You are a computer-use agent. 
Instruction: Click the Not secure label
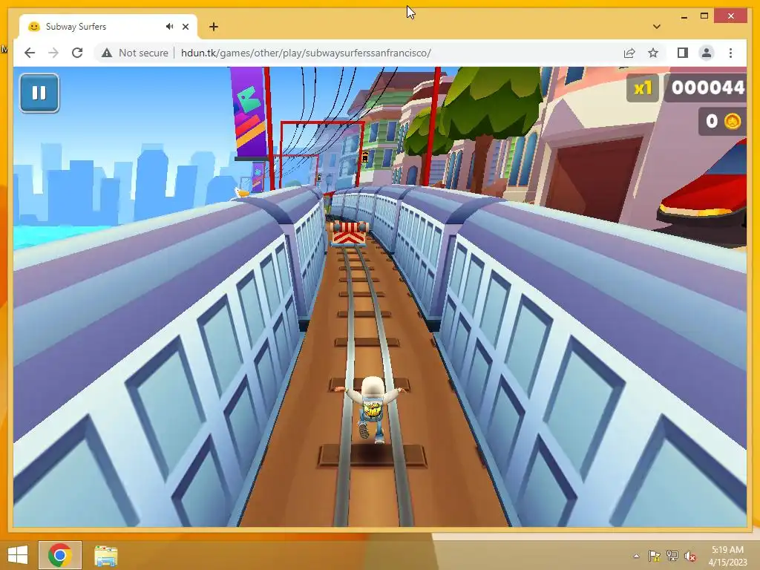pos(143,53)
